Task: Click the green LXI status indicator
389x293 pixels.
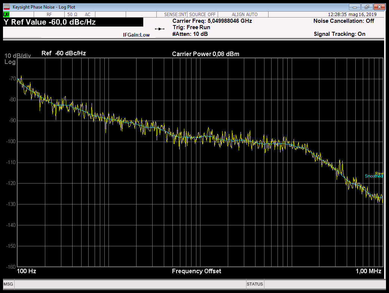Action: coord(6,14)
